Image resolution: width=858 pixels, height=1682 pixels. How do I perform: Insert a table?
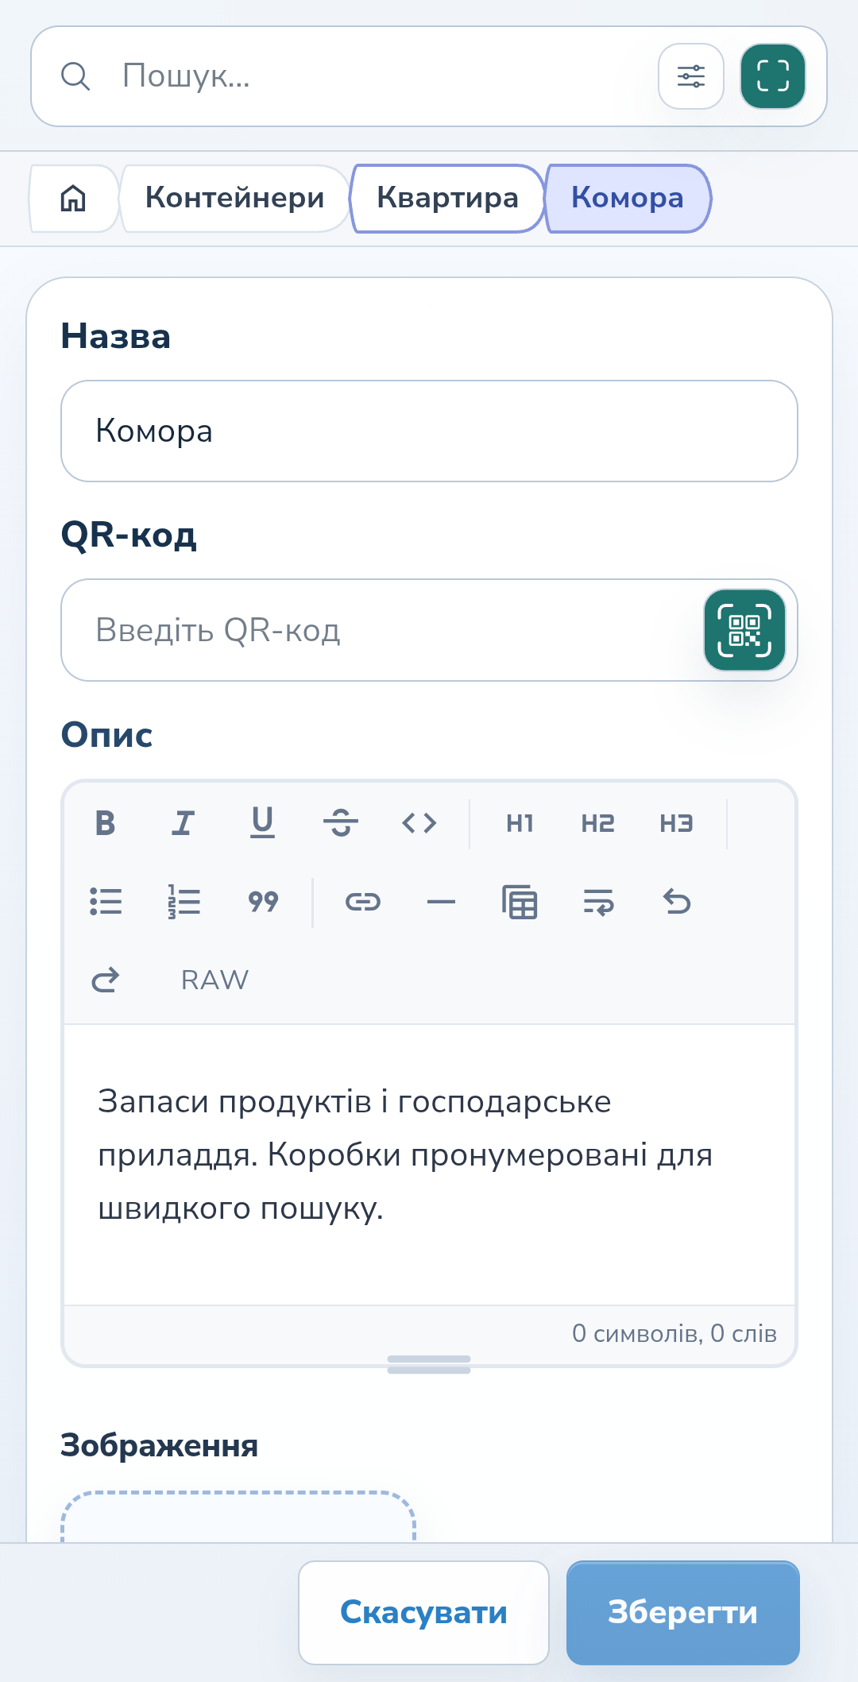520,902
